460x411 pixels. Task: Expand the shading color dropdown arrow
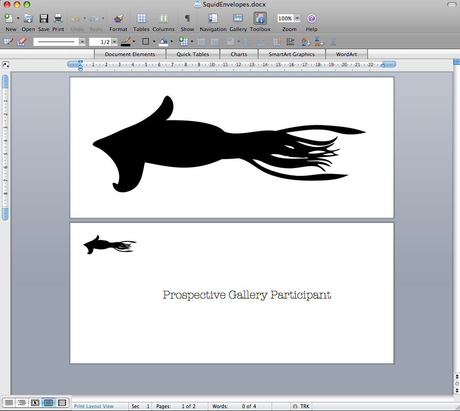[x=171, y=42]
